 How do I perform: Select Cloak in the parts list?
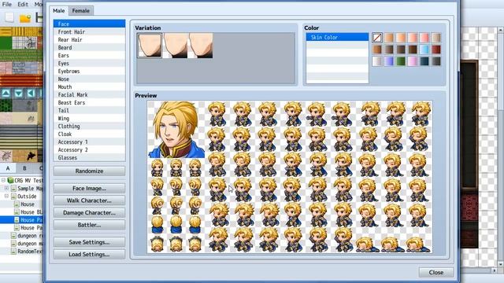coord(89,134)
